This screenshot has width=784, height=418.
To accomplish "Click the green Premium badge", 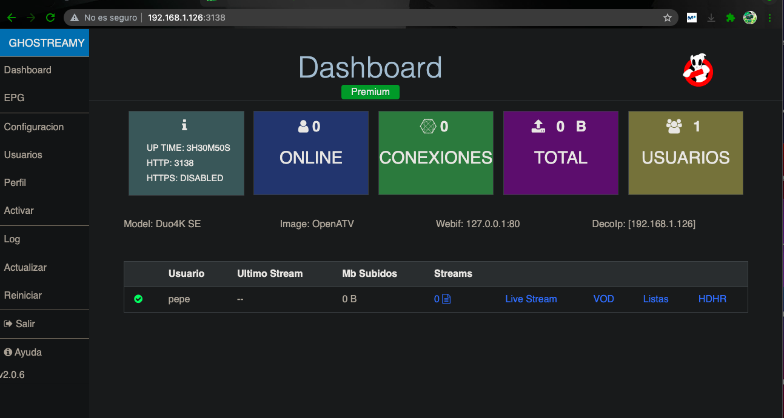I will coord(370,92).
